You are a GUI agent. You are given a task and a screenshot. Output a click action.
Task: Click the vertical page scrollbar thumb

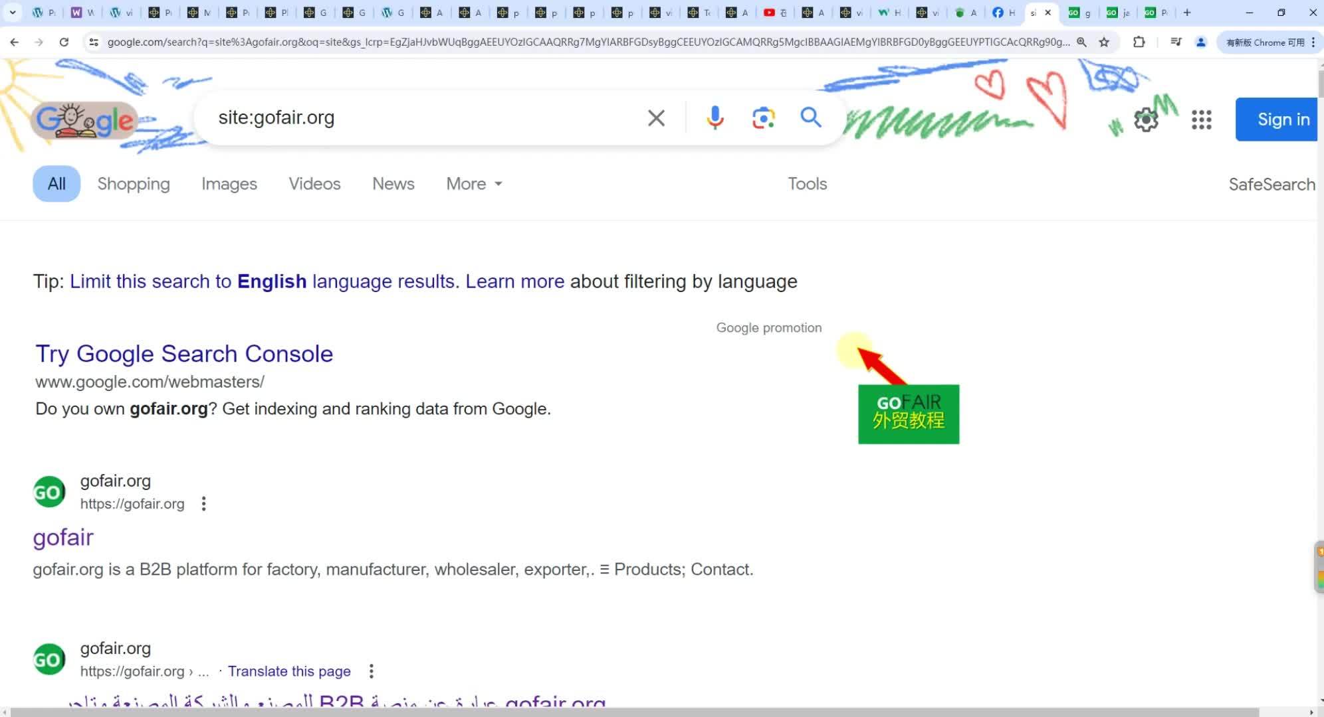point(1320,84)
